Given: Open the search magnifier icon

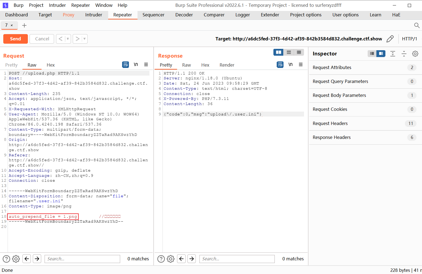Looking at the screenshot, I should pyautogui.click(x=417, y=25).
